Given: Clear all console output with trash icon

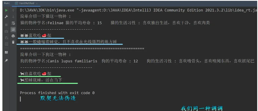Looking at the screenshot, I should click(13, 42).
